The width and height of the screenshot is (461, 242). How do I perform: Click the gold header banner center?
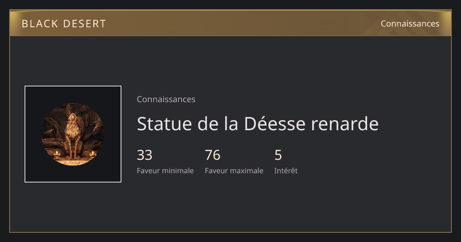coord(230,23)
